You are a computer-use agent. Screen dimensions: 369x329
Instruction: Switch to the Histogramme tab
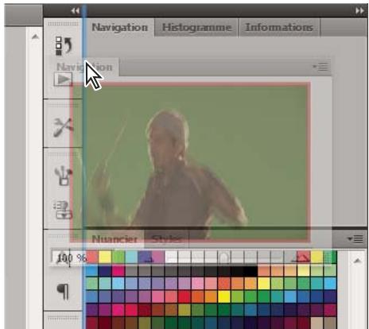(x=196, y=27)
